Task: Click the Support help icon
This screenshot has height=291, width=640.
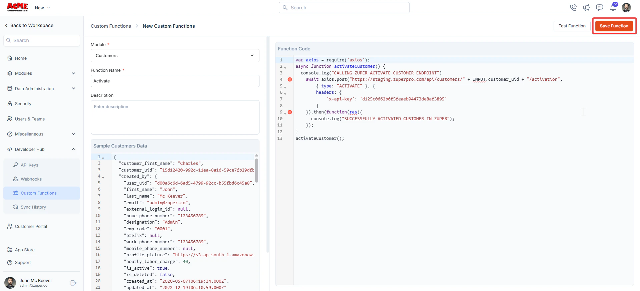Action: pos(10,263)
